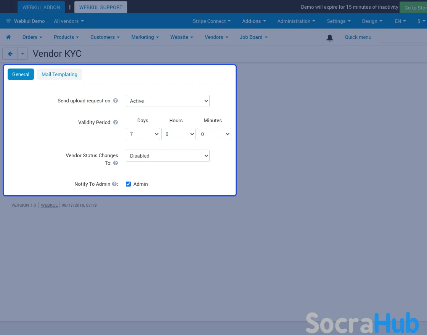Open the Minutes validity dropdown

click(x=213, y=134)
